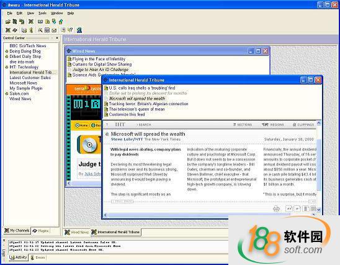Open the Window menu
The height and width of the screenshot is (265, 340).
pyautogui.click(x=57, y=13)
